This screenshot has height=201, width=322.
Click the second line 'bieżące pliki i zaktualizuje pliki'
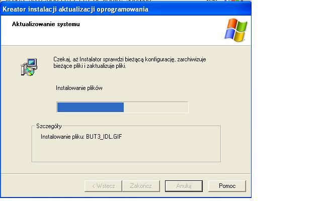(90, 66)
